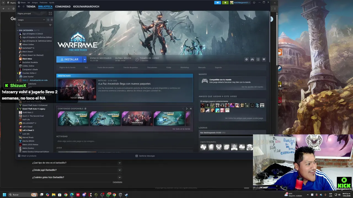Go to the COMUNIDAD tab
353x198 pixels.
click(63, 7)
